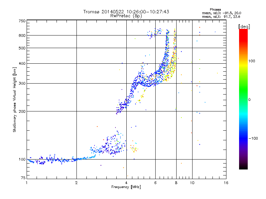Click the orange-yellow dot cluster near 4.5 MHz

[x=134, y=148]
